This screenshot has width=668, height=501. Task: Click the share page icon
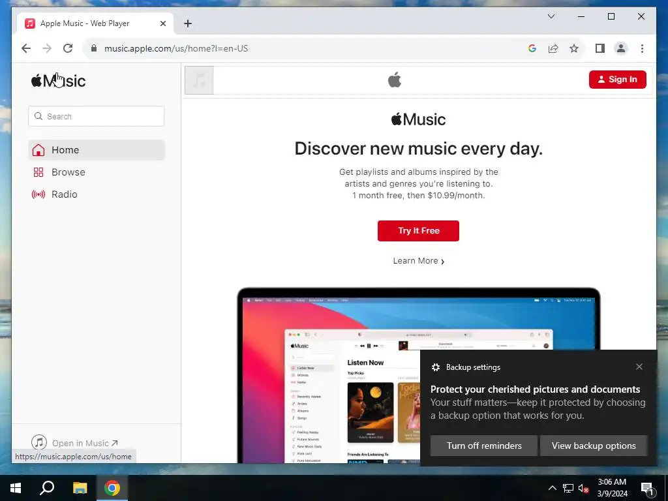[x=553, y=48]
